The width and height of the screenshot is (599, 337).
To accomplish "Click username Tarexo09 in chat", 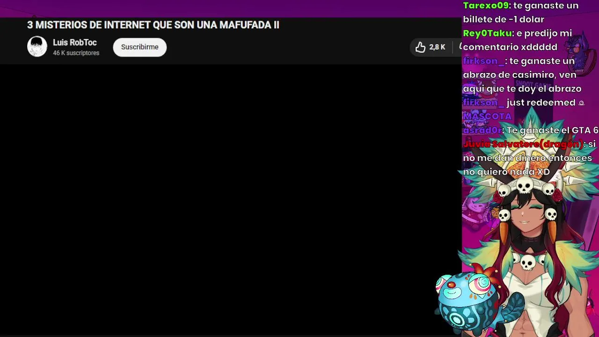I will pyautogui.click(x=486, y=6).
